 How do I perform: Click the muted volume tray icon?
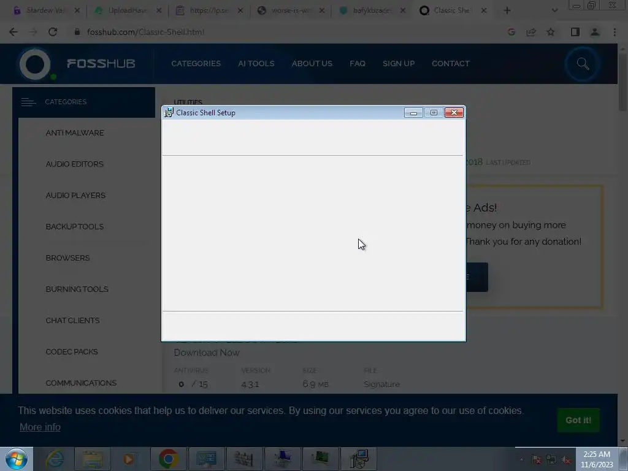(x=565, y=460)
